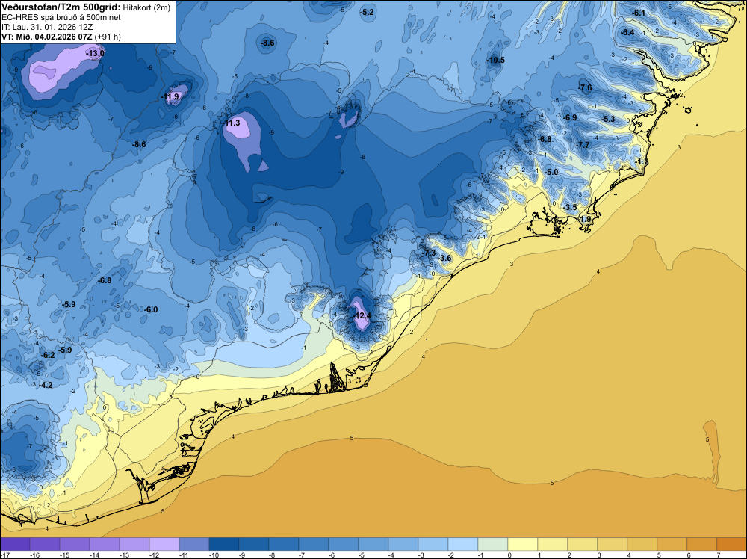Click the '-7.6' temperature label
Screen dimensions: 747x559
click(x=585, y=87)
